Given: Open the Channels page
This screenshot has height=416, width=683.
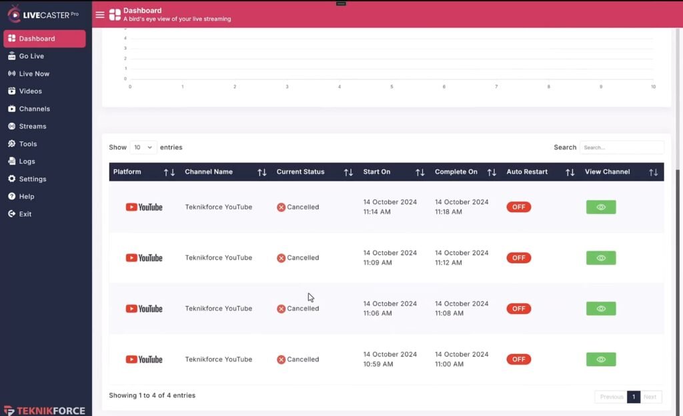Looking at the screenshot, I should [34, 109].
